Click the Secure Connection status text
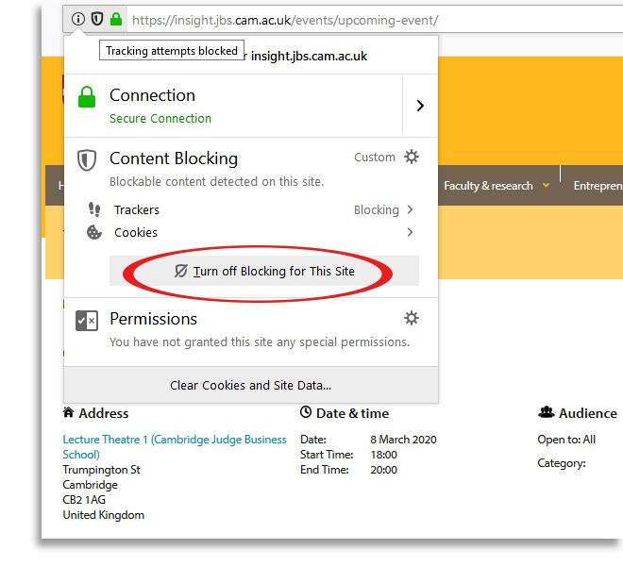This screenshot has height=566, width=623. (160, 118)
